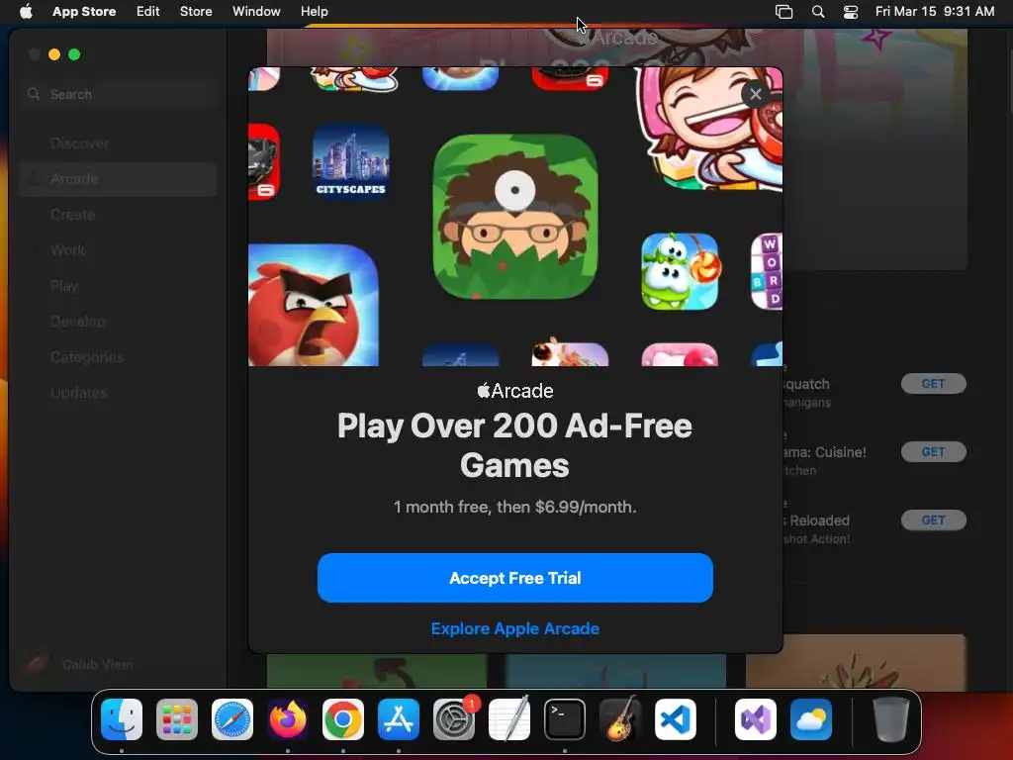The image size is (1013, 760).
Task: Open Finder from the dock
Action: click(122, 719)
